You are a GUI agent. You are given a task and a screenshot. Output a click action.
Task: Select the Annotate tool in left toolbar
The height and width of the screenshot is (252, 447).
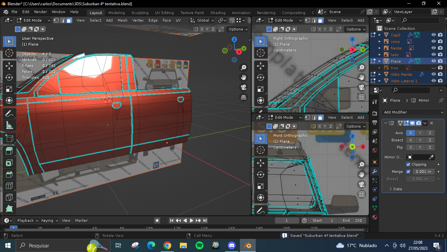(9, 114)
